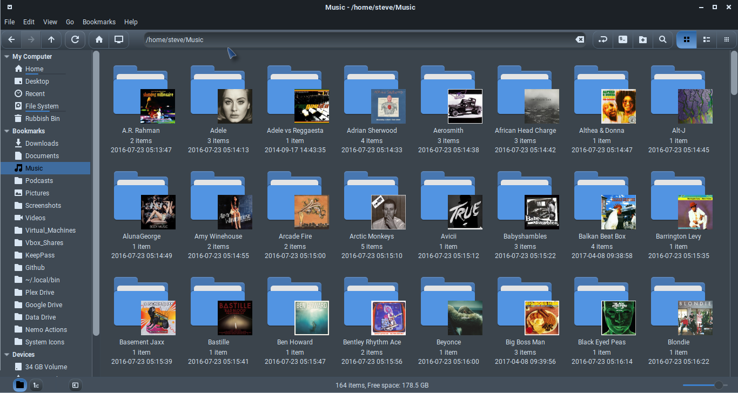Navigate back with the arrow button

(11, 39)
